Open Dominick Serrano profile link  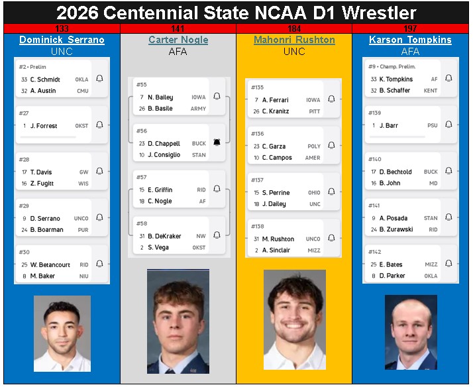(x=62, y=40)
